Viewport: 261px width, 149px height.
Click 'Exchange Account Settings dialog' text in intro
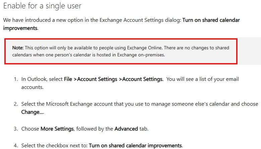pyautogui.click(x=140, y=20)
